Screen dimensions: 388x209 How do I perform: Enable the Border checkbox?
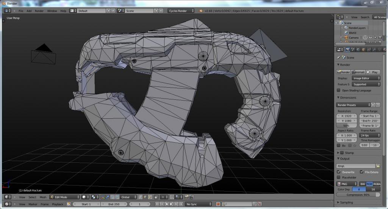[338, 145]
